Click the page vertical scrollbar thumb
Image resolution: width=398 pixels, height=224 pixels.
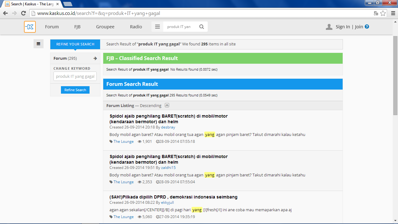395,75
